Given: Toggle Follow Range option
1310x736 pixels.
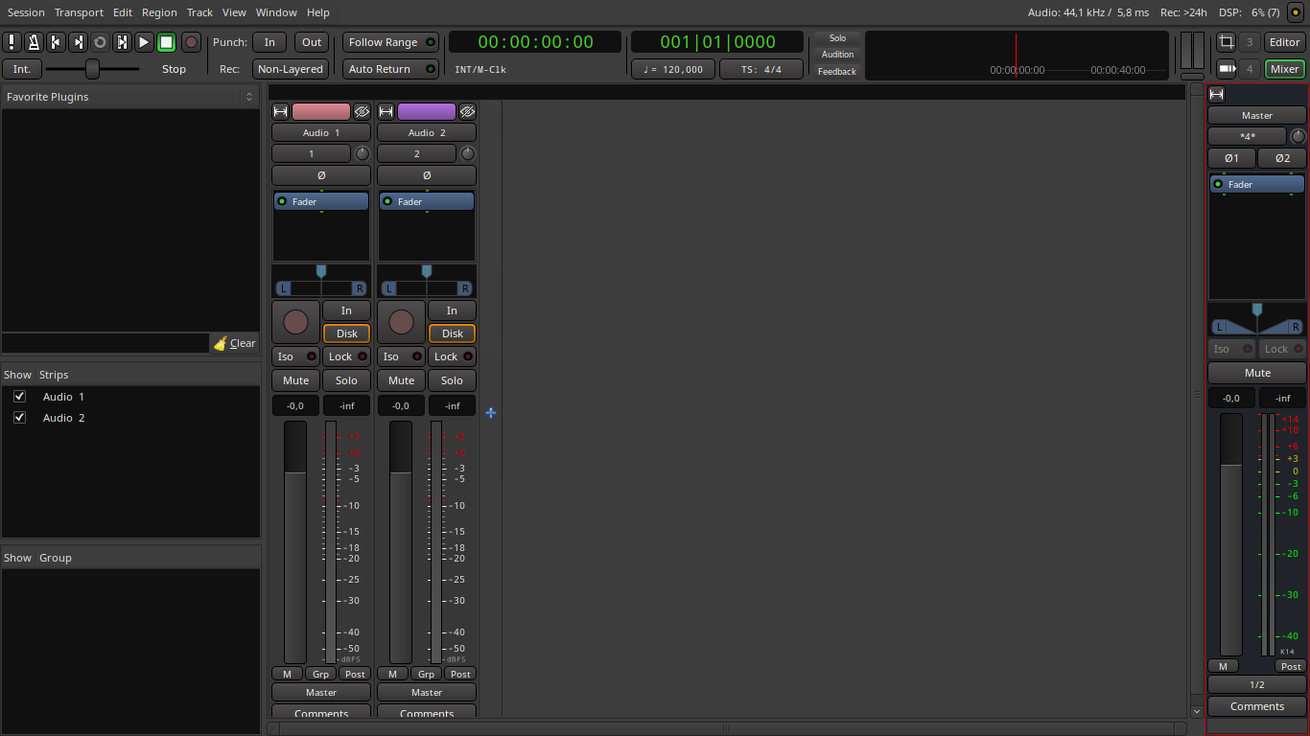Looking at the screenshot, I should [390, 42].
